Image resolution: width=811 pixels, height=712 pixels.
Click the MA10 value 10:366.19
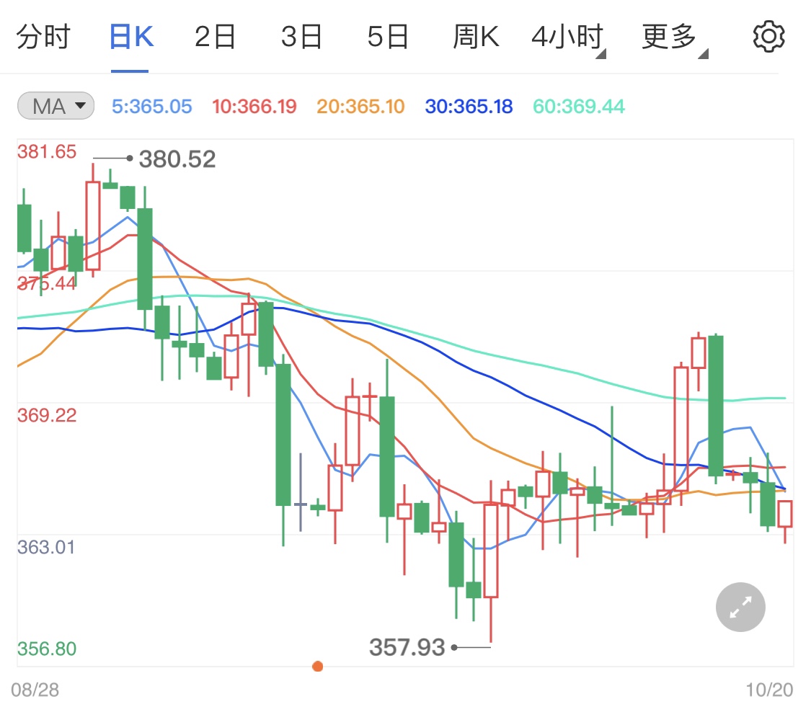(x=254, y=107)
